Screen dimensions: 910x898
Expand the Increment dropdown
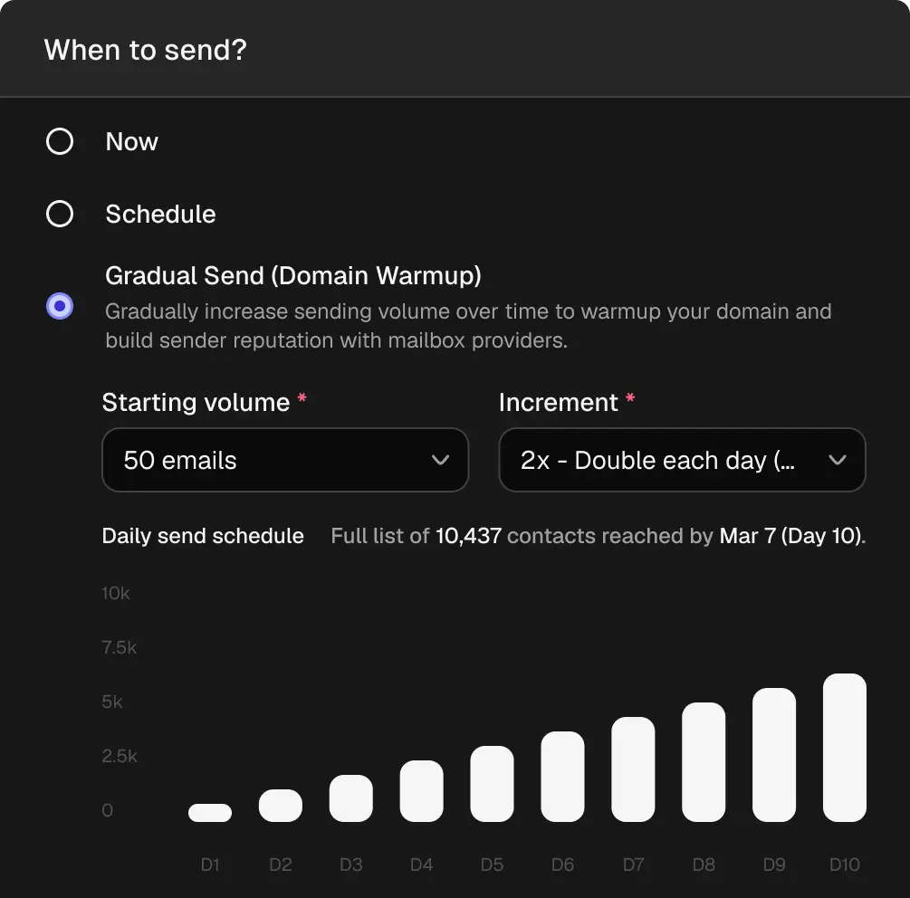[681, 460]
